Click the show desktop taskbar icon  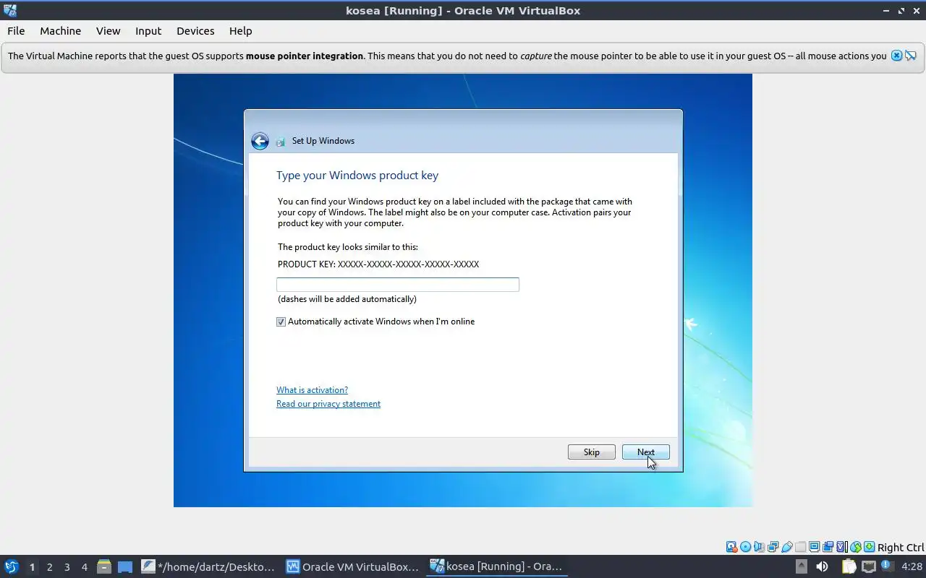[125, 566]
